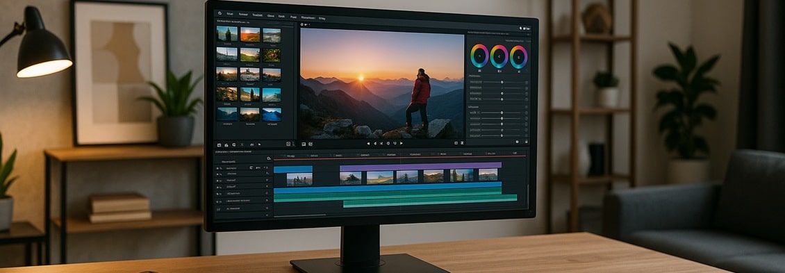Viewport: 785px width, 273px height.
Task: Select the autumn forest media thumbnail
Action: (x=226, y=94)
